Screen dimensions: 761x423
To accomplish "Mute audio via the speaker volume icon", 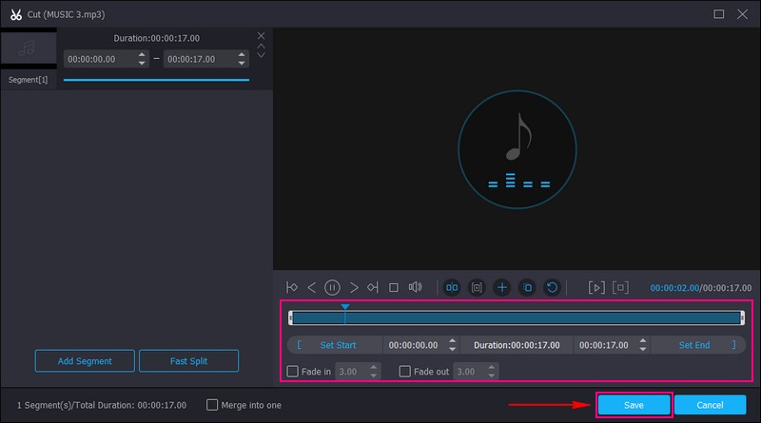I will [415, 287].
